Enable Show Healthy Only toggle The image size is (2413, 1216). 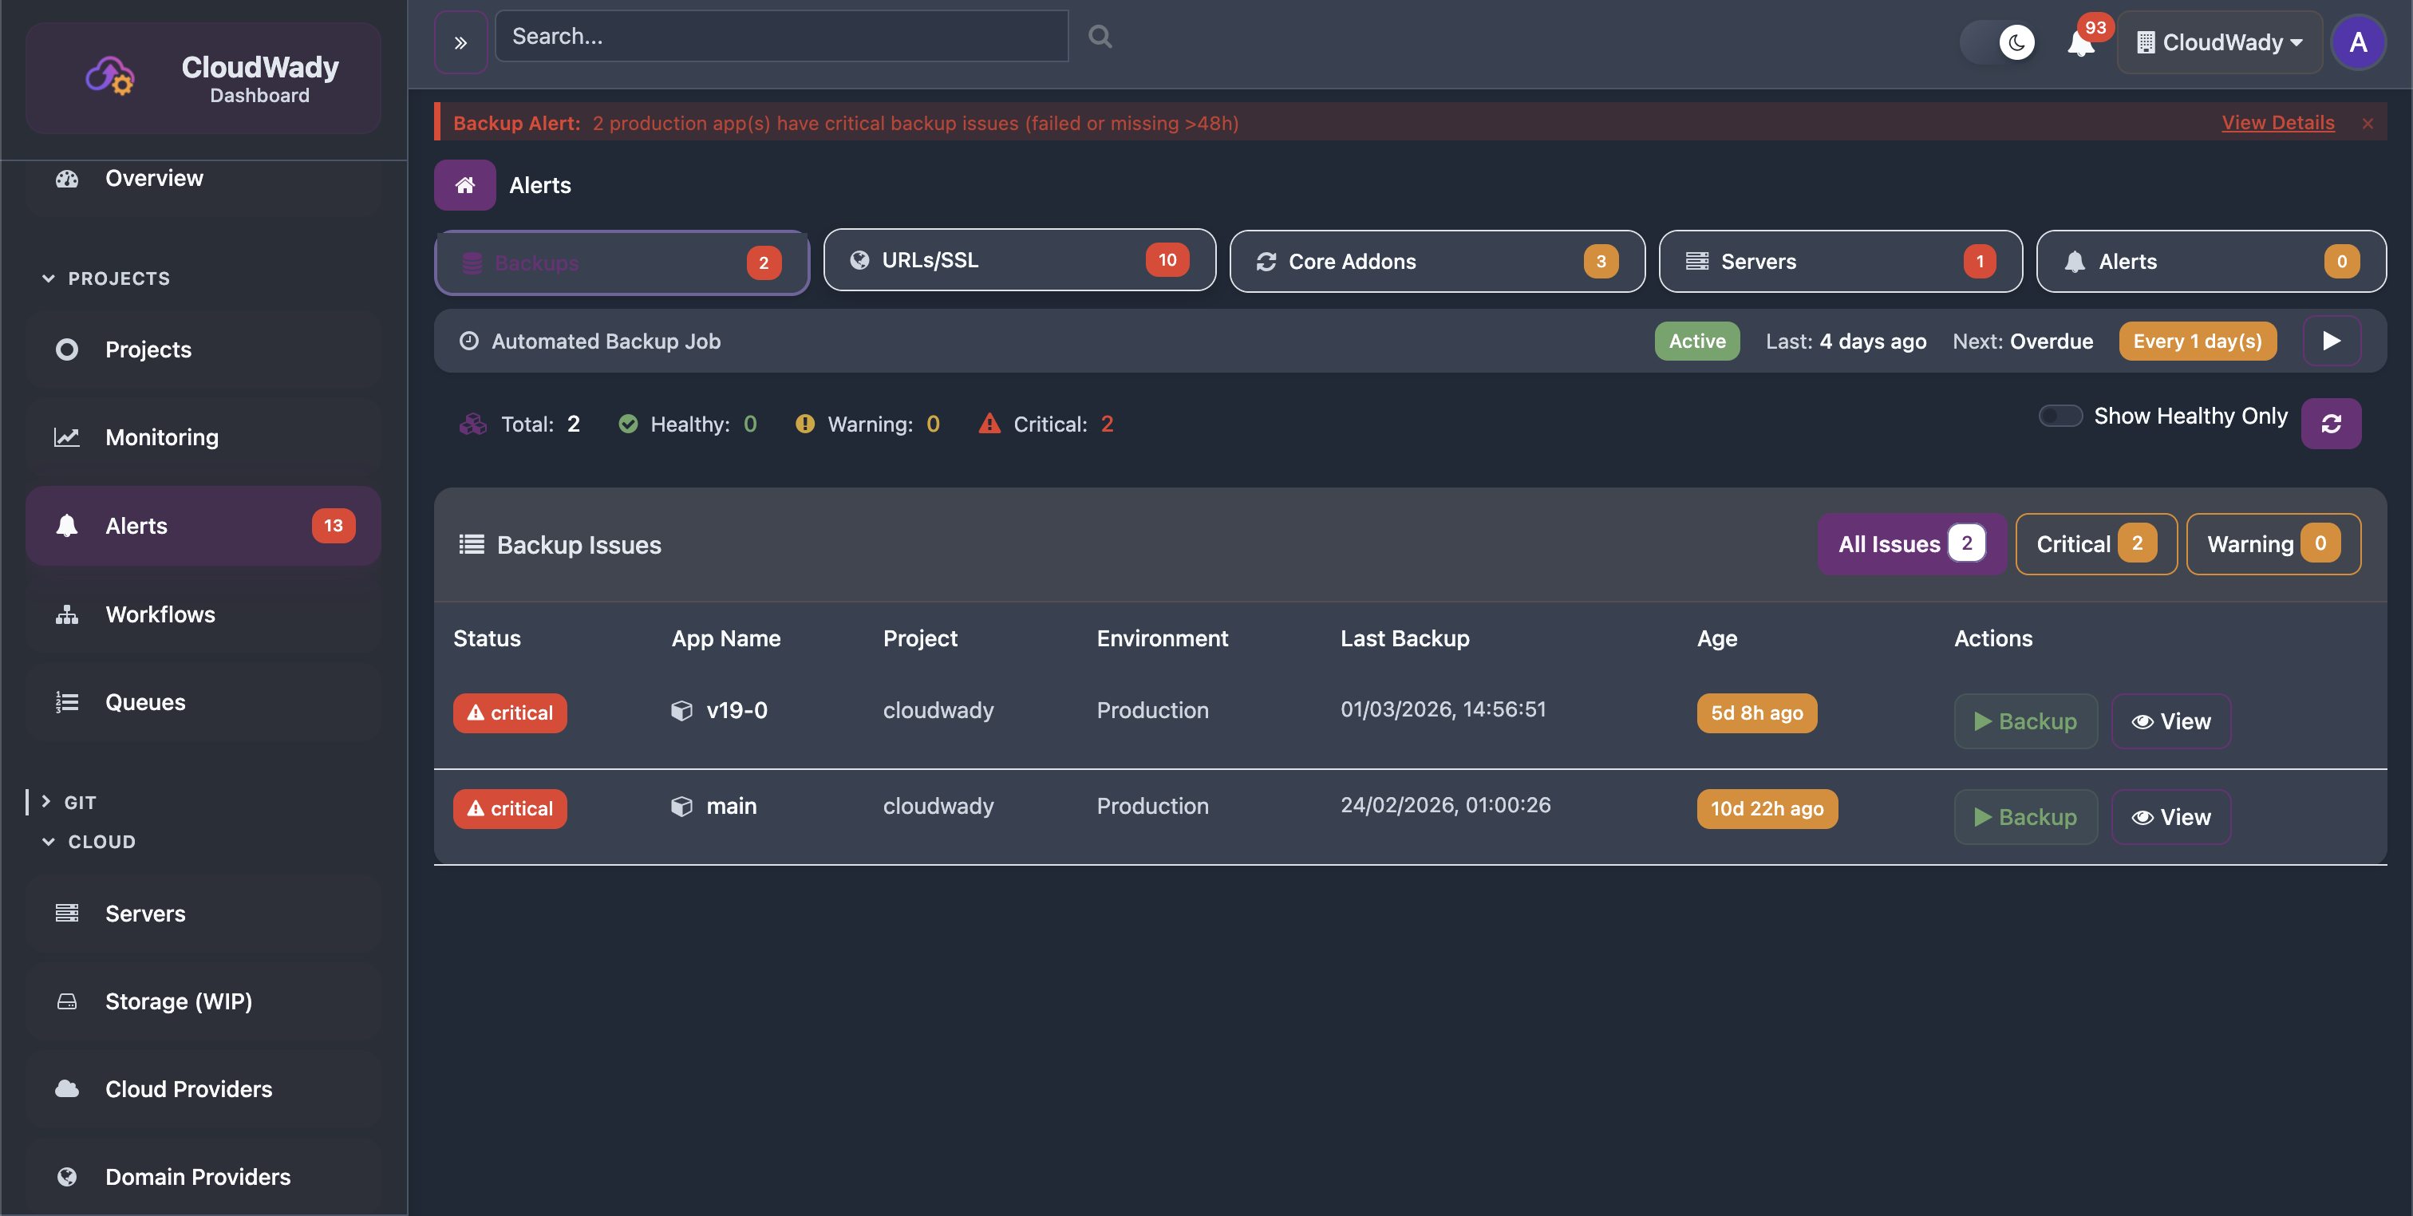click(x=2060, y=415)
